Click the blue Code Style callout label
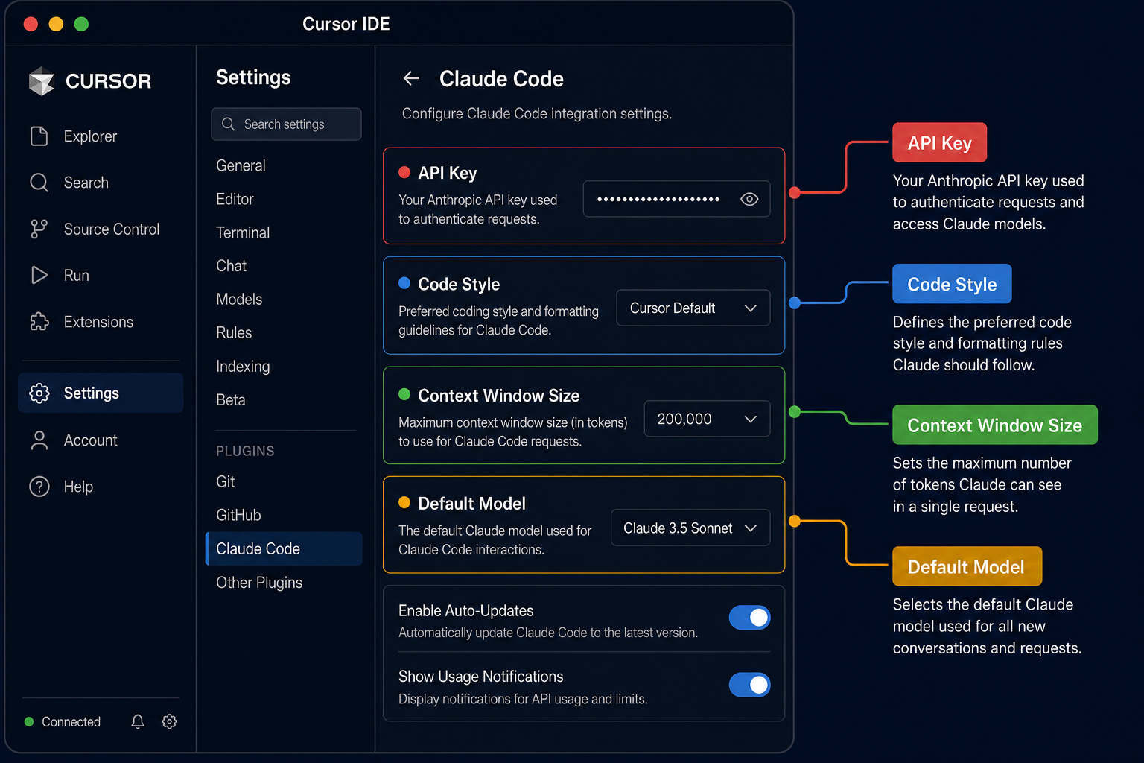 click(x=952, y=284)
